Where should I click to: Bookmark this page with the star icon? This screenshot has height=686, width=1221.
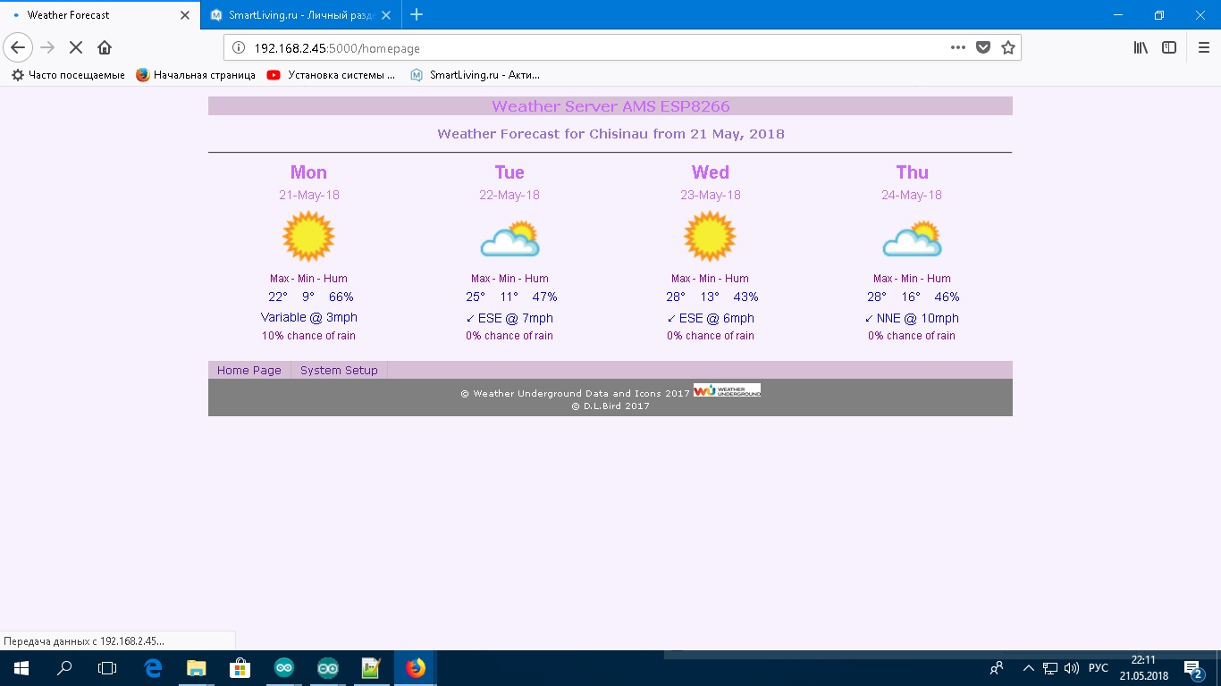[x=1008, y=47]
